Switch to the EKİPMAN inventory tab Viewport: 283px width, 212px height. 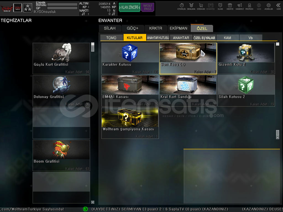click(179, 28)
